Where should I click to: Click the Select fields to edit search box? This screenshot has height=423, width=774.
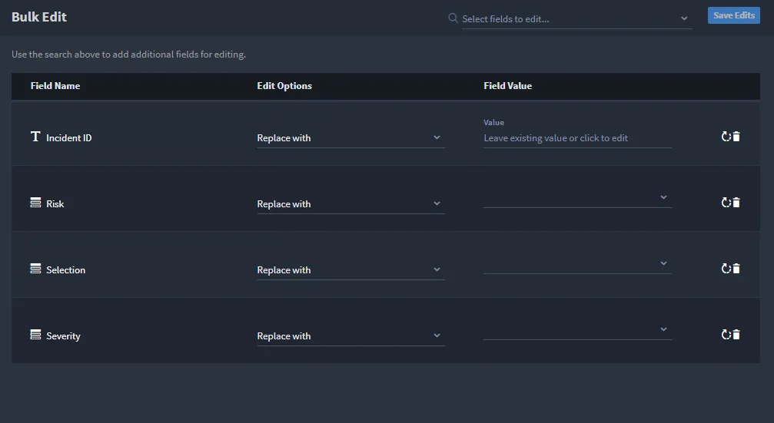(x=576, y=19)
